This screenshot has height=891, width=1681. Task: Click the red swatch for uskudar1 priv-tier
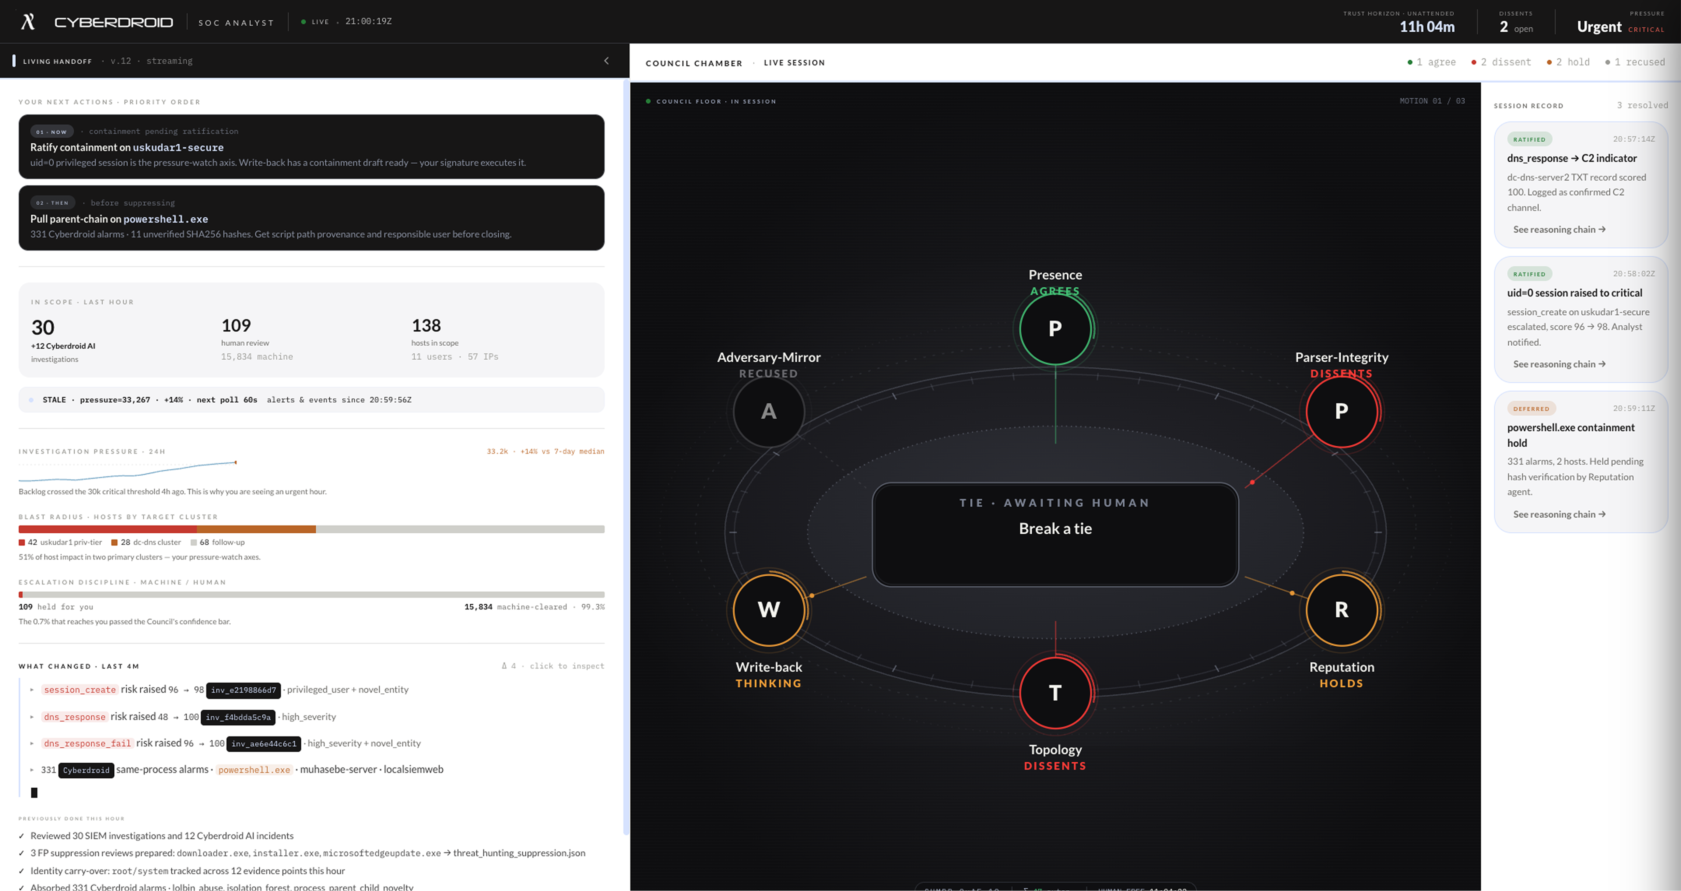click(x=22, y=542)
